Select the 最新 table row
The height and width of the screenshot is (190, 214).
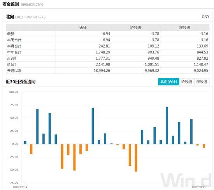[x=107, y=34]
